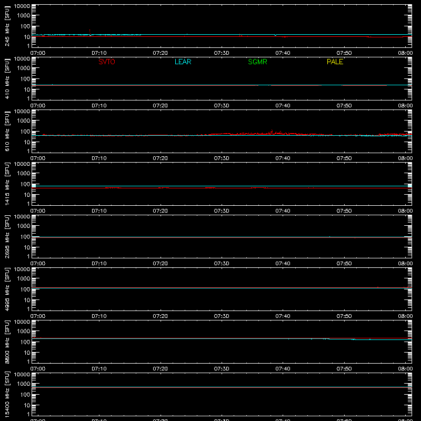Screen dimensions: 421x421
Task: Select the 1415 MHz [SFU] axis title
Action: point(7,184)
